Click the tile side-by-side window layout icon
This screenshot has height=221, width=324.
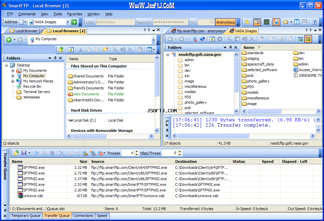point(297,22)
